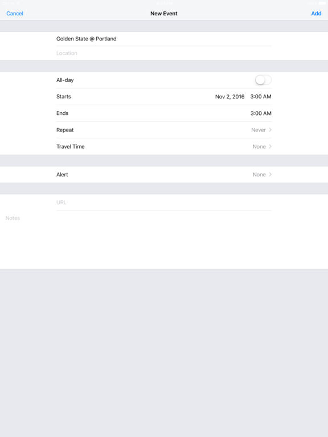328x437 pixels.
Task: Tap the Repeat chevron arrow
Action: click(270, 130)
